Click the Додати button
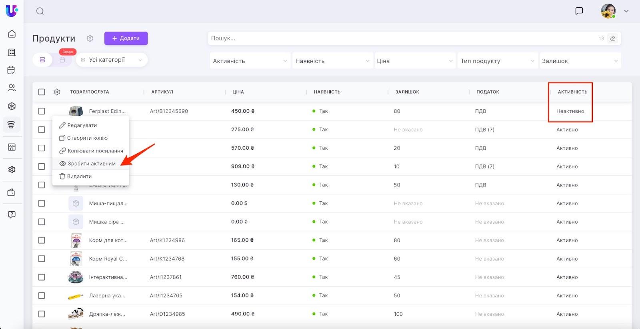This screenshot has width=640, height=329. point(126,38)
